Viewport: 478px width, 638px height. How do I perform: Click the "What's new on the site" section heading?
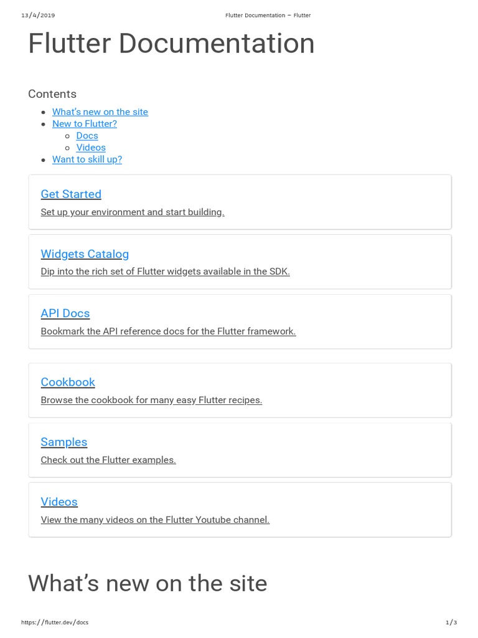pyautogui.click(x=148, y=584)
